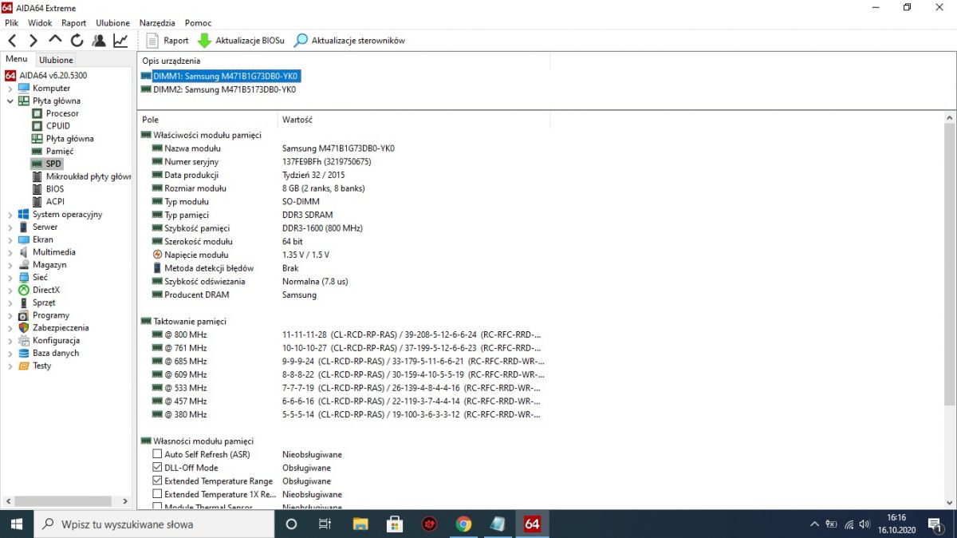Open Aktualizacje sterowników

(x=349, y=40)
